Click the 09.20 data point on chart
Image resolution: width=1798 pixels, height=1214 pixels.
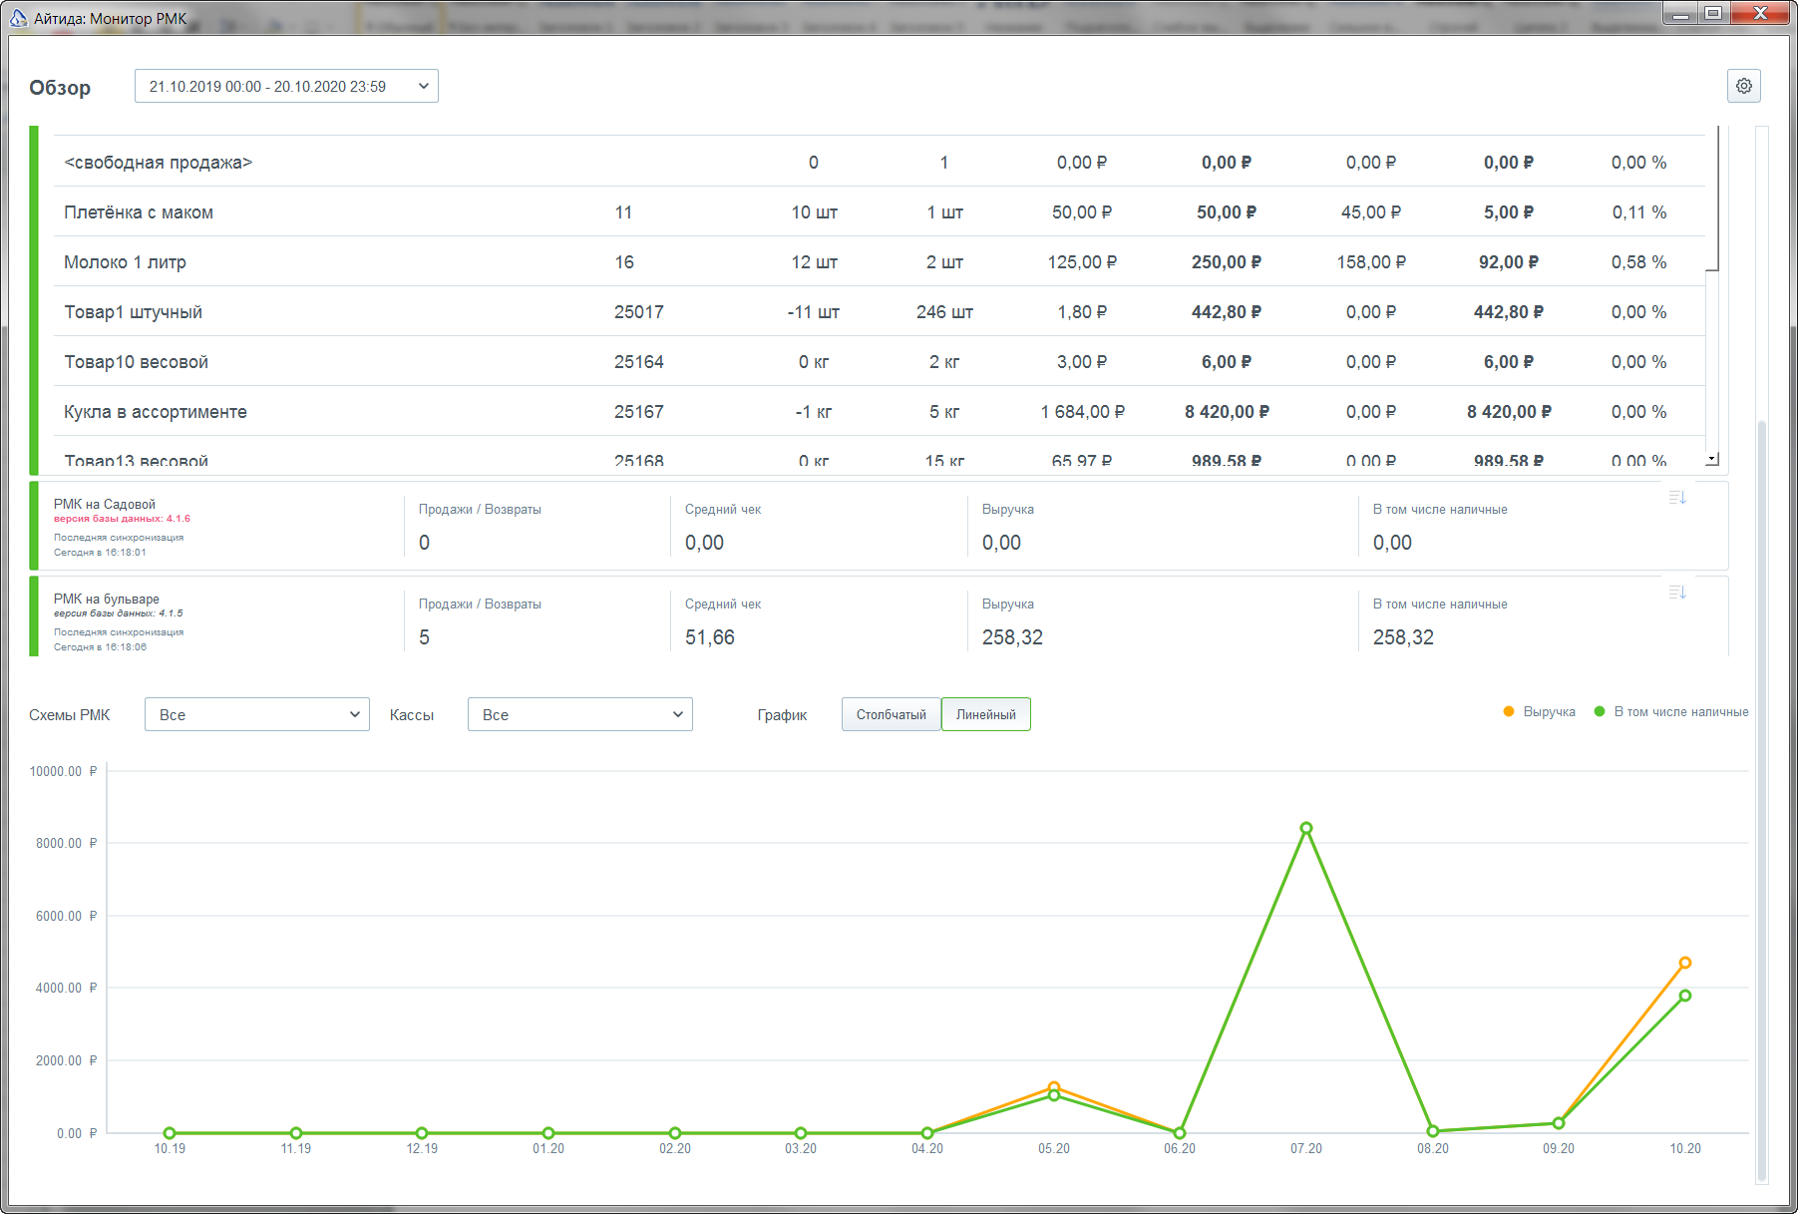click(1559, 1123)
